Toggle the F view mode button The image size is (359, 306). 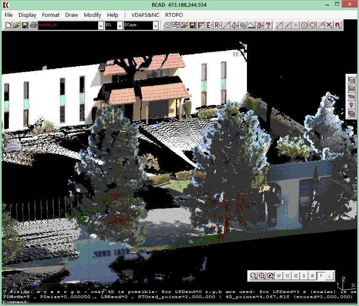click(x=321, y=276)
